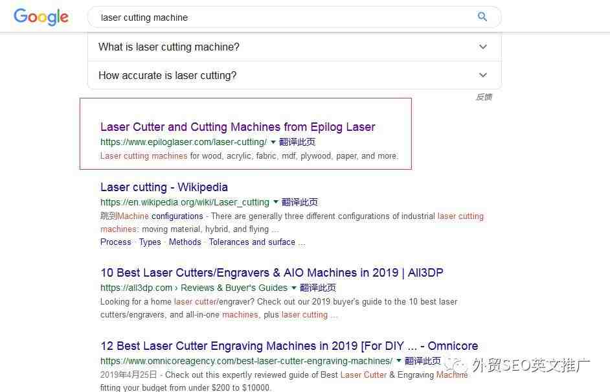
Task: Open Epilog Laser result title link
Action: tap(238, 127)
